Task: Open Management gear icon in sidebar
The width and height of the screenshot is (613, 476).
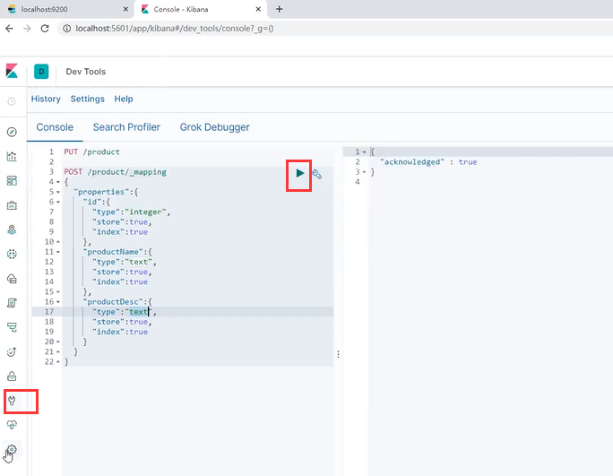Action: [x=12, y=450]
